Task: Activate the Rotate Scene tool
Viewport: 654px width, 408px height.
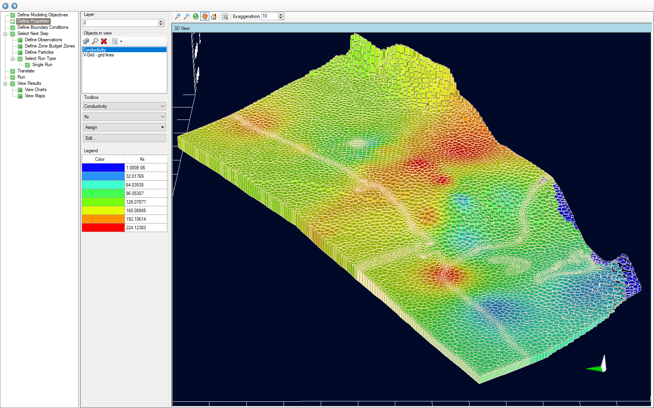Action: coord(196,16)
